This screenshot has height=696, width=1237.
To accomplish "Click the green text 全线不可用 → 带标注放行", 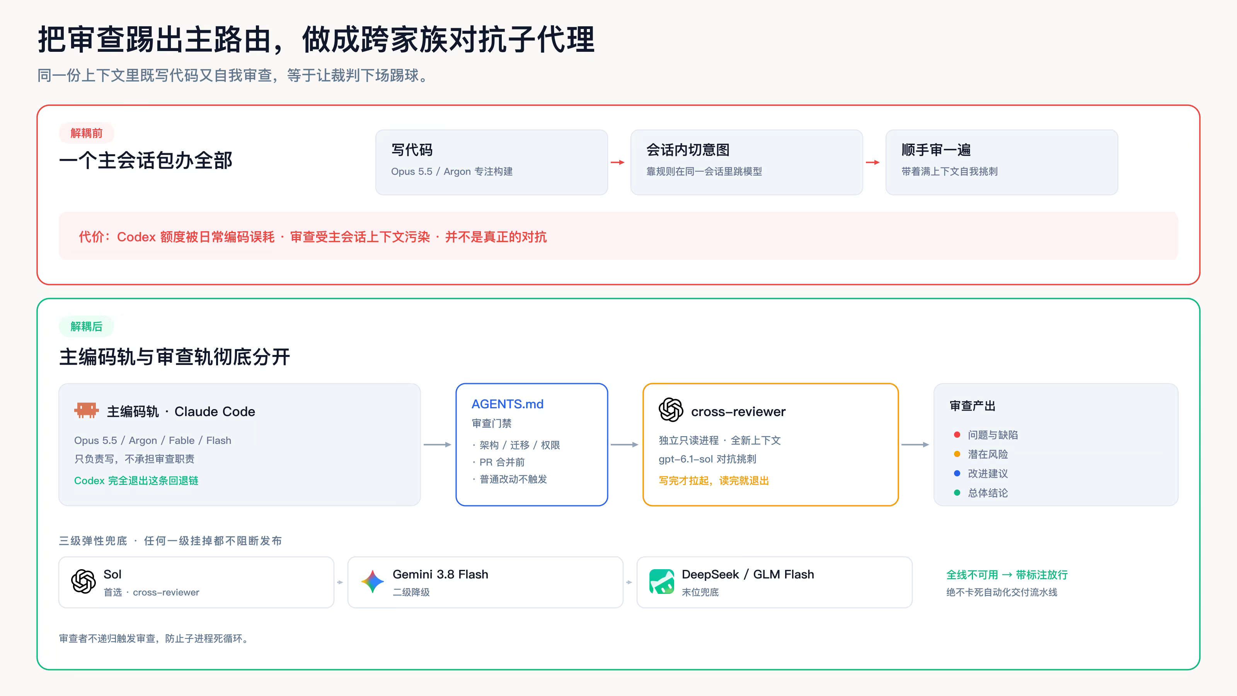I will click(x=1007, y=575).
